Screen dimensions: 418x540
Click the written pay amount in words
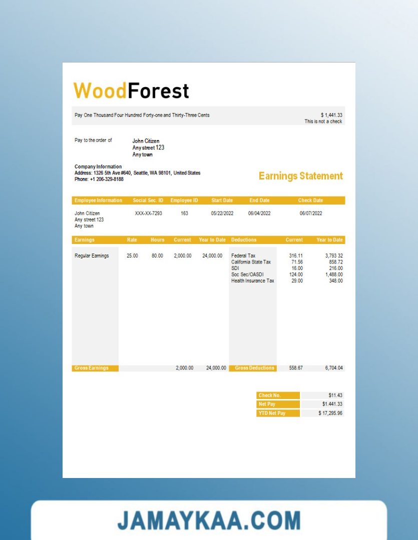[142, 115]
